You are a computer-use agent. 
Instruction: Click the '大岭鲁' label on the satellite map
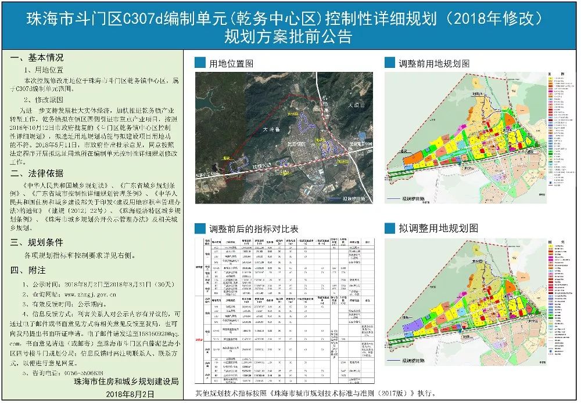(271, 130)
